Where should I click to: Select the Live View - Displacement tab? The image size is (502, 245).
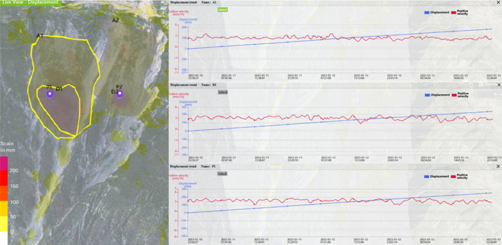pyautogui.click(x=30, y=2)
